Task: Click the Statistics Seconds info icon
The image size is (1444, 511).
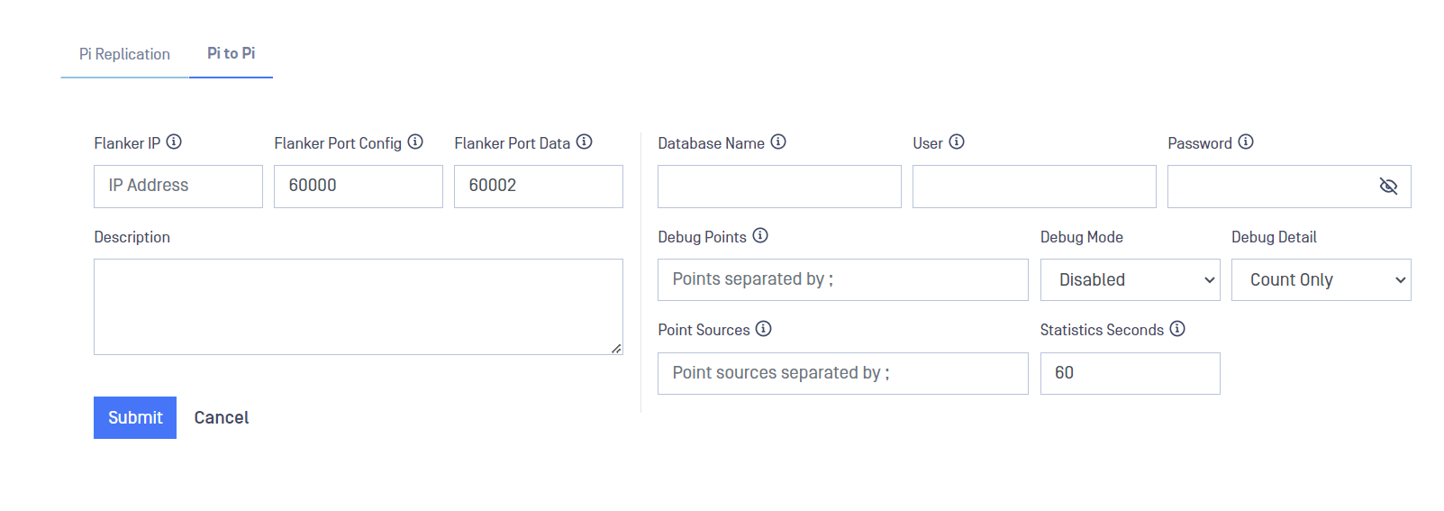Action: (x=1177, y=328)
